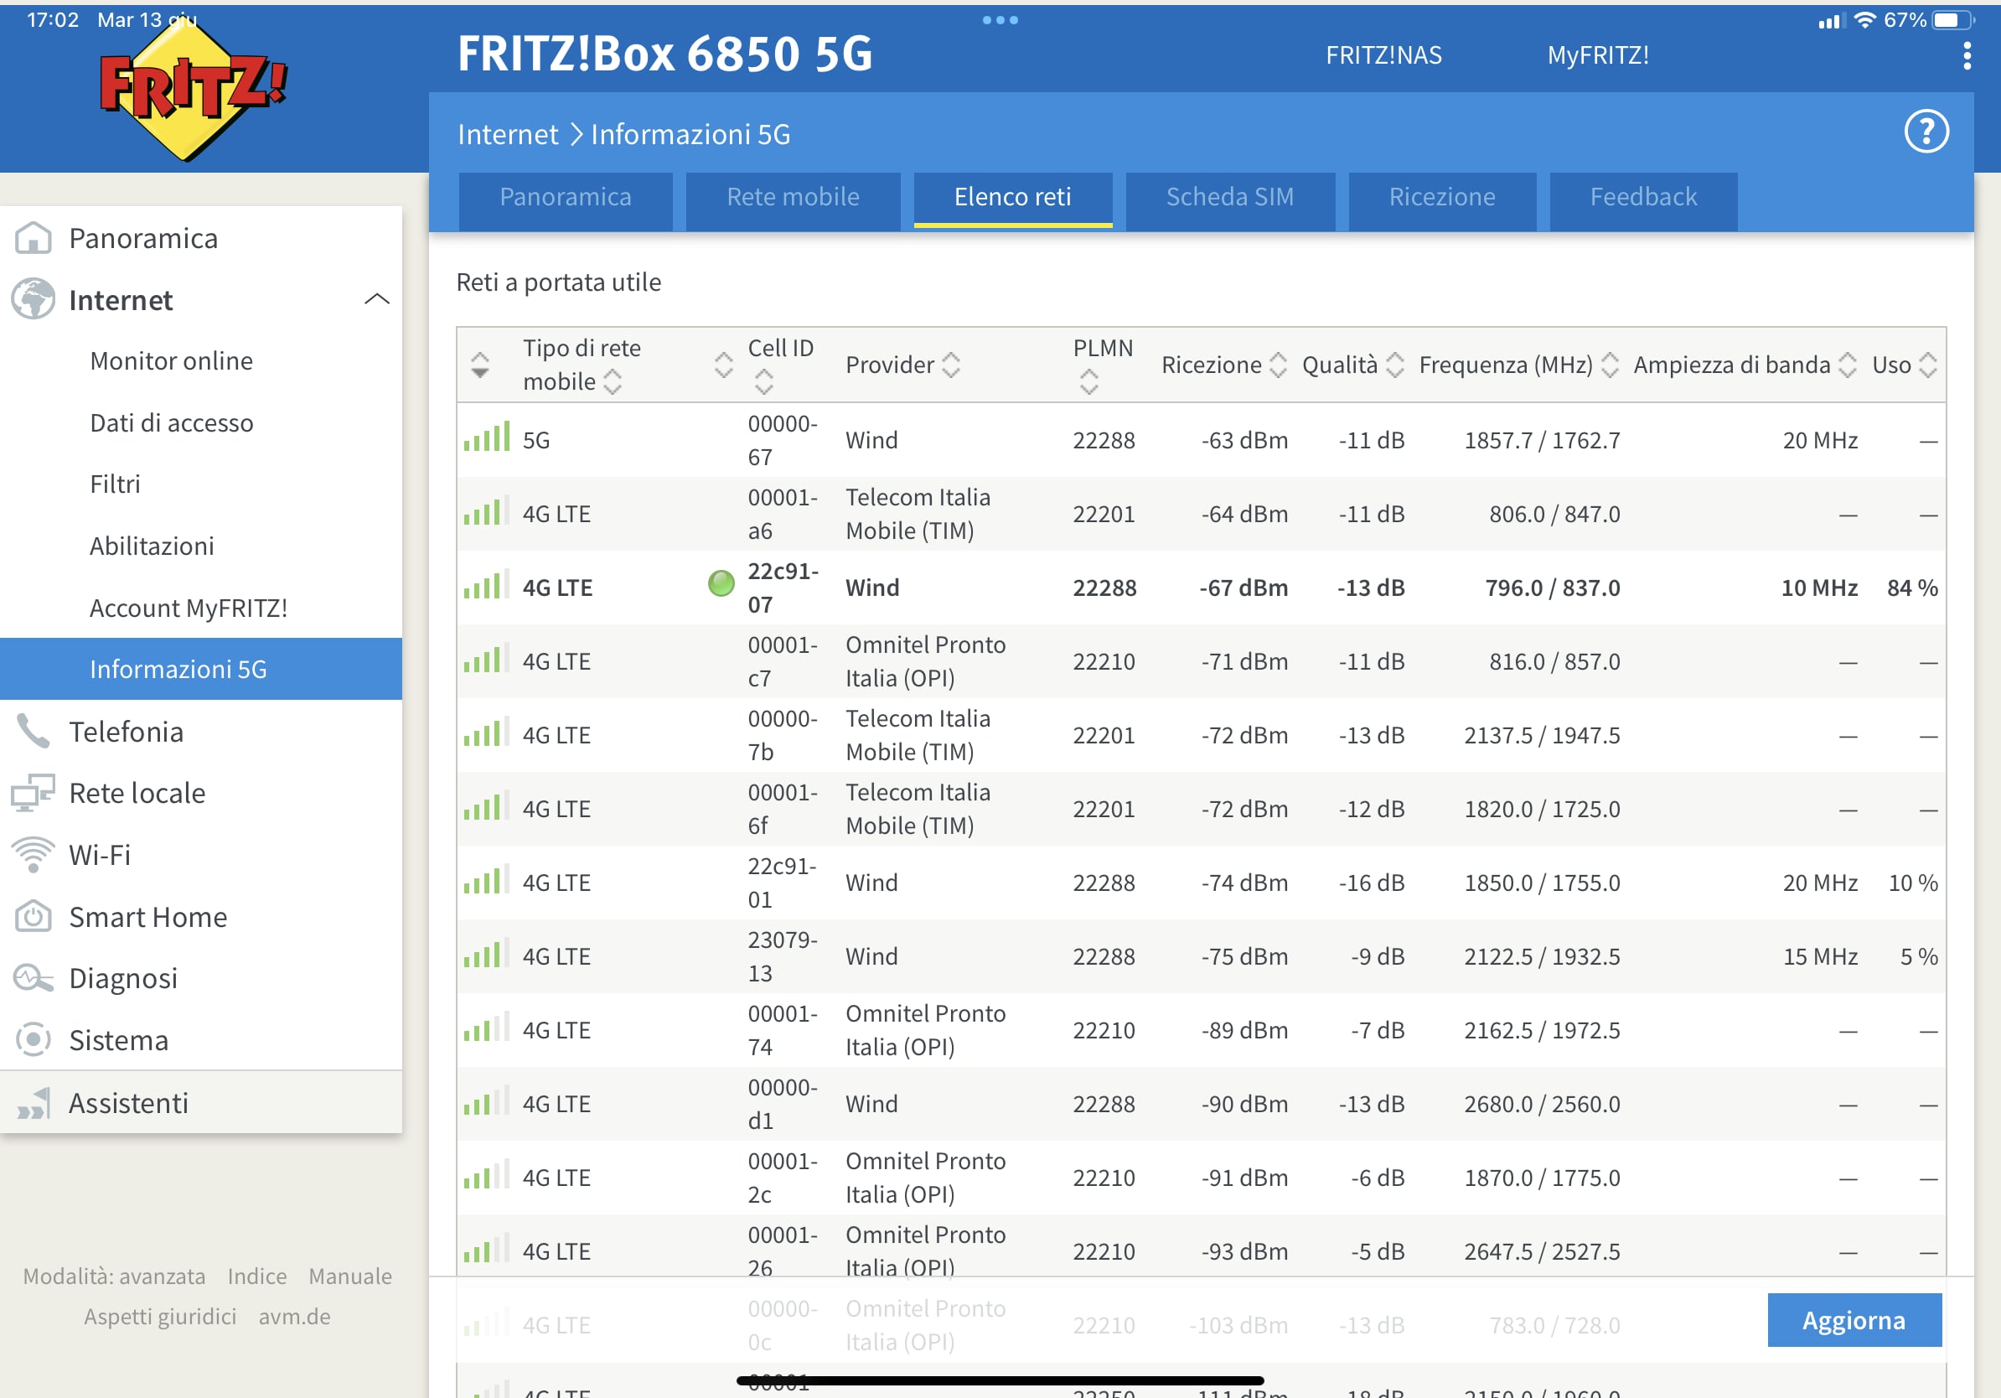Click the FRITZ! logo
Screen dimensions: 2001x1398
[x=193, y=91]
